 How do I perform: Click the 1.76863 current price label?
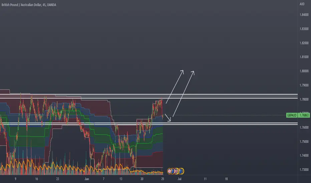point(304,115)
